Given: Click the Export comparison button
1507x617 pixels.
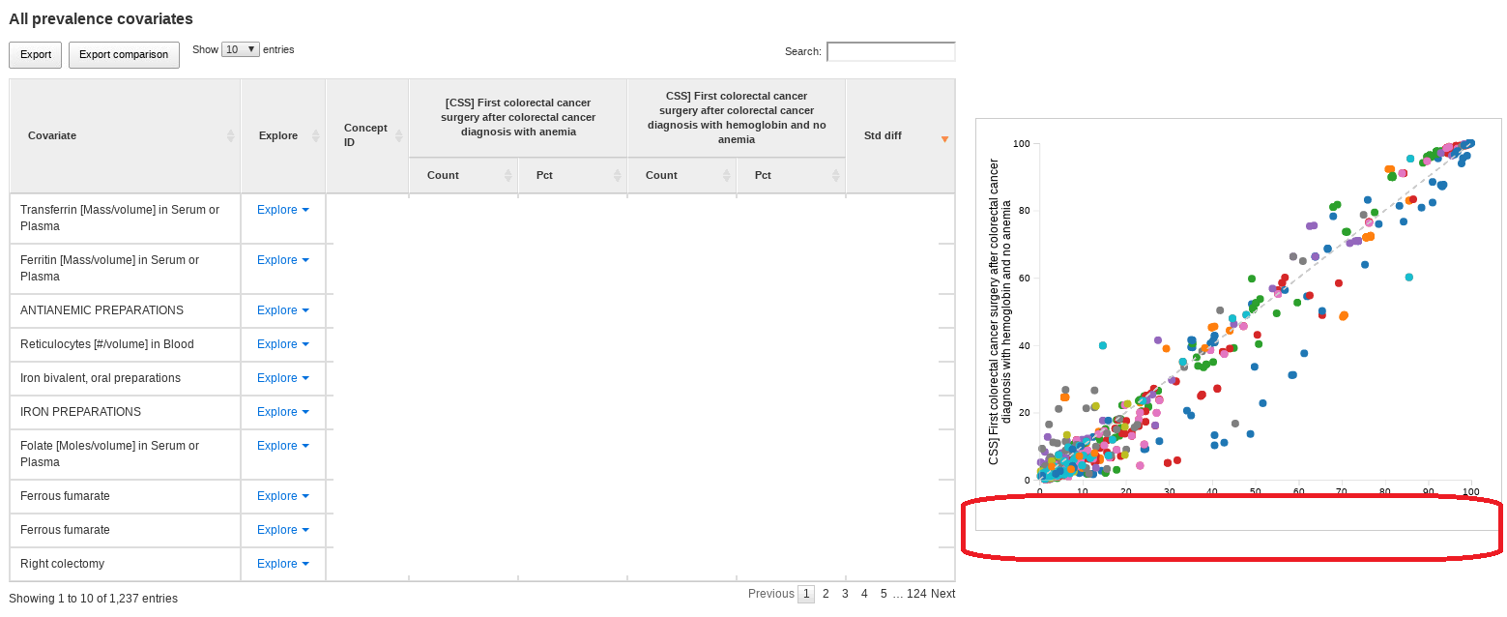Looking at the screenshot, I should tap(124, 54).
